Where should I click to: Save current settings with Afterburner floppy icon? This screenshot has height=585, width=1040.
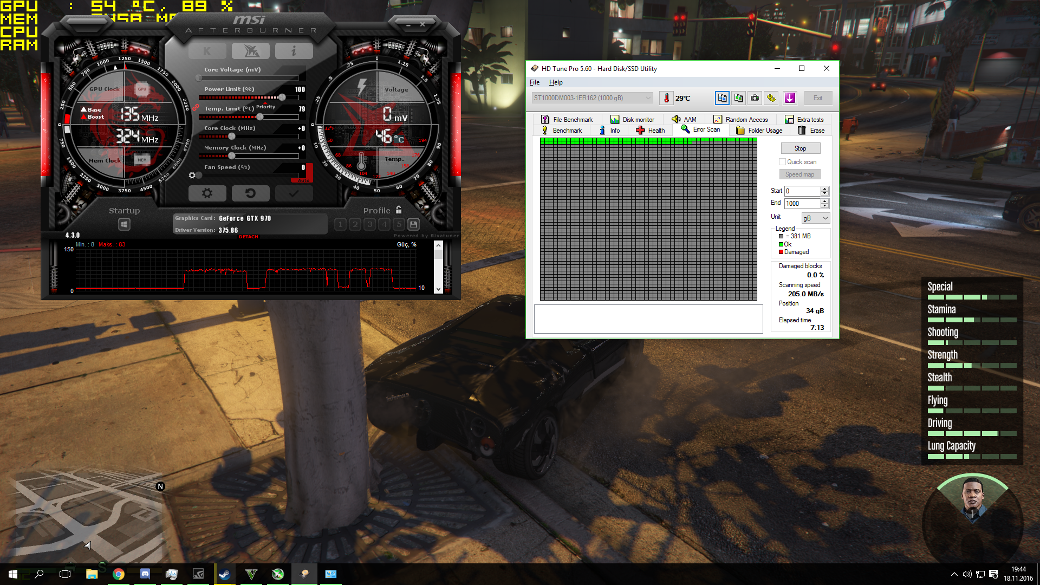pyautogui.click(x=413, y=224)
